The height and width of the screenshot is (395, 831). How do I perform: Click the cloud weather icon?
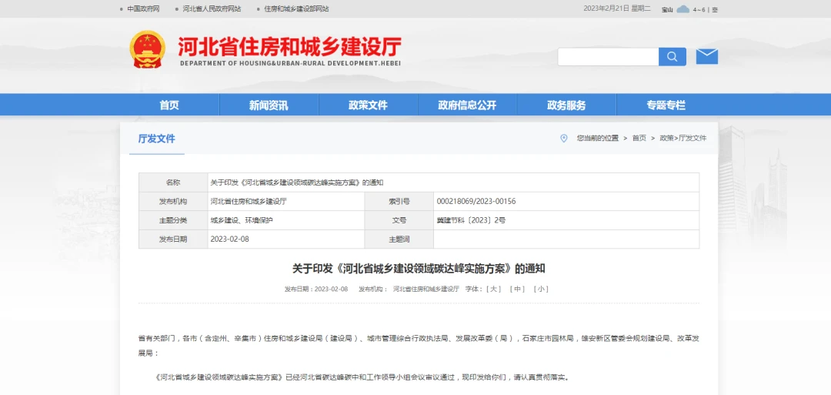[x=682, y=9]
